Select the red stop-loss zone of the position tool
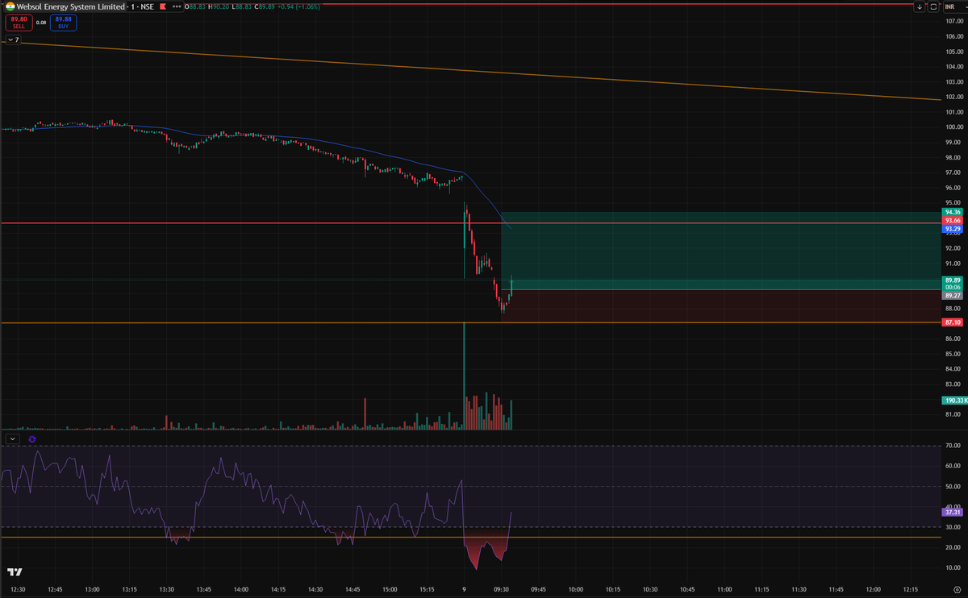Screen dimensions: 968x598 [720, 306]
